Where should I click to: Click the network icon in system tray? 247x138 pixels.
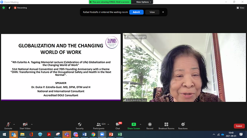coord(218,134)
